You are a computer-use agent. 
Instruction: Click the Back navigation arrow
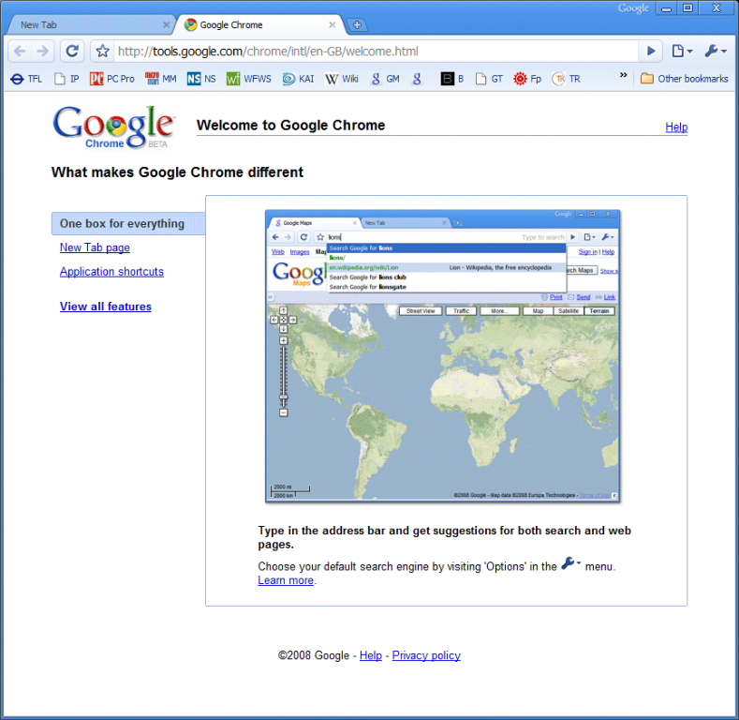coord(20,51)
